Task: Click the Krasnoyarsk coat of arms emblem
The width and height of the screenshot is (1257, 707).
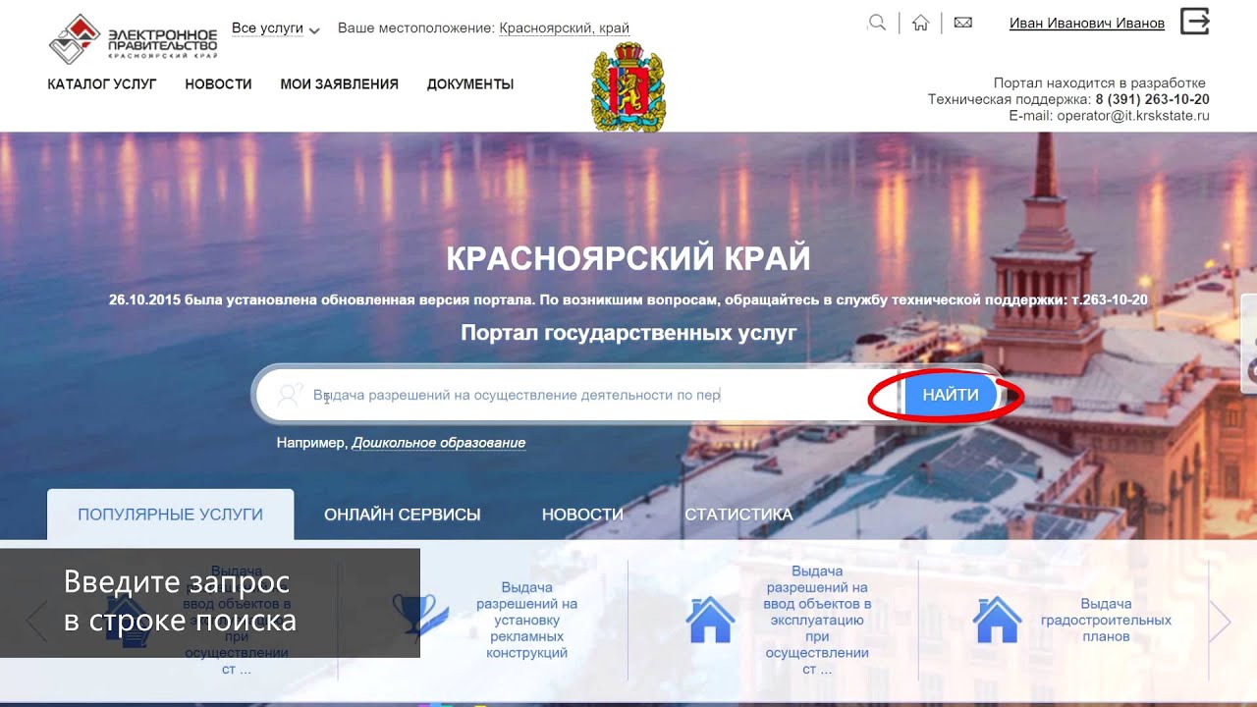Action: 628,87
